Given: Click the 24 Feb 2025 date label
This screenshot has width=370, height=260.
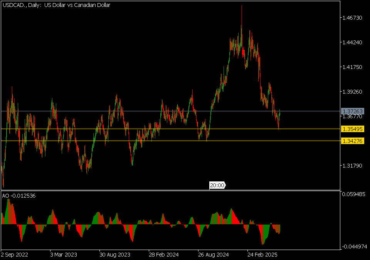Looking at the screenshot, I should 262,255.
